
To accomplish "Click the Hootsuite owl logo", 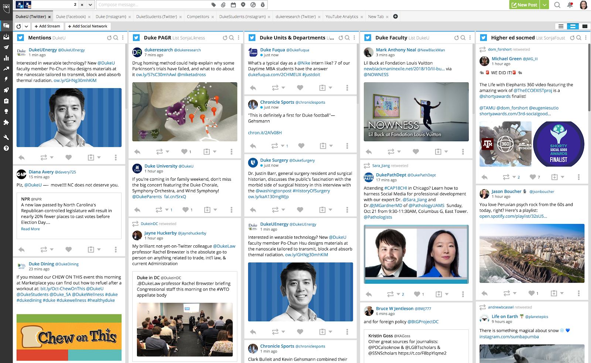I will [x=6, y=8].
